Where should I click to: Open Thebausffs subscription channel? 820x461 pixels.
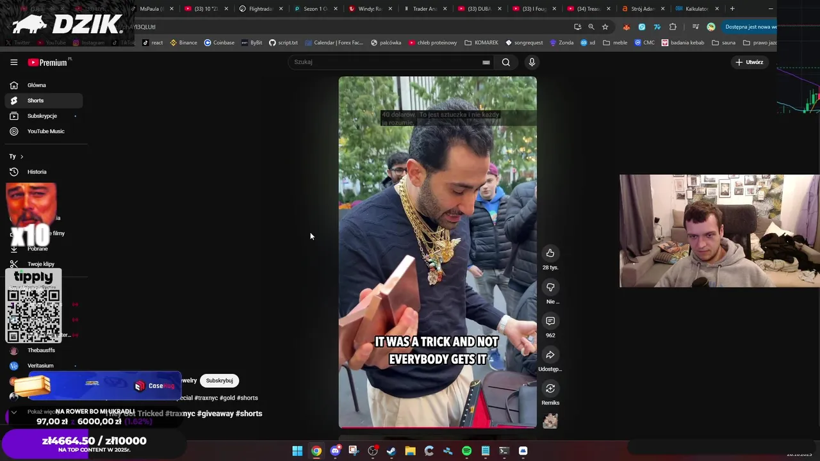coord(41,350)
